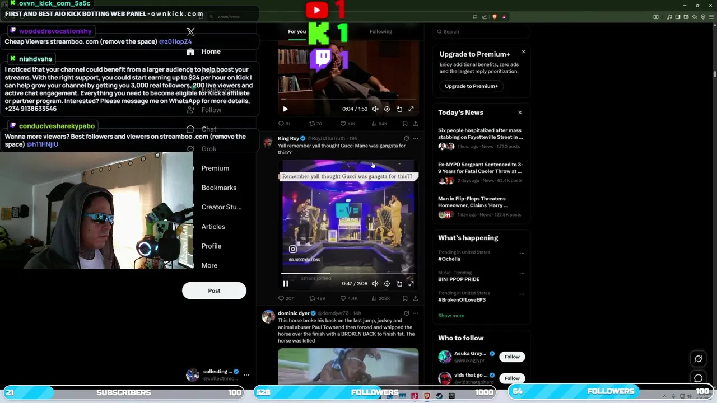Seek on the 0:47 / 2:08 video progress bar

tap(348, 274)
